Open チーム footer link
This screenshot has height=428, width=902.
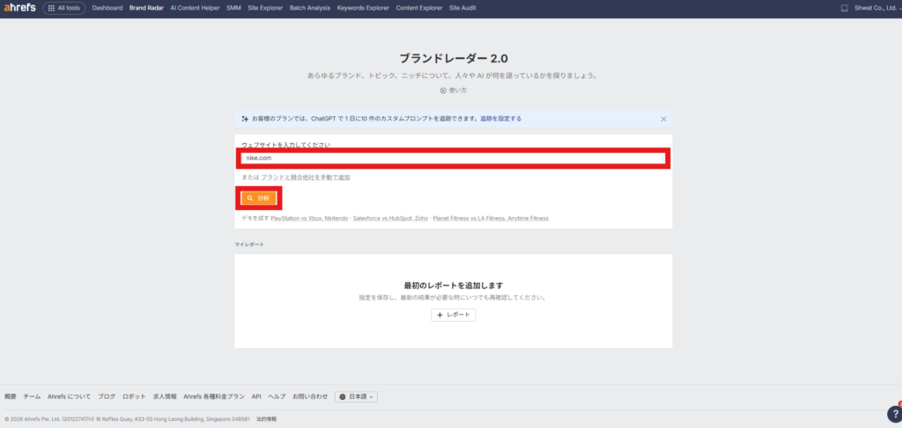pos(33,396)
